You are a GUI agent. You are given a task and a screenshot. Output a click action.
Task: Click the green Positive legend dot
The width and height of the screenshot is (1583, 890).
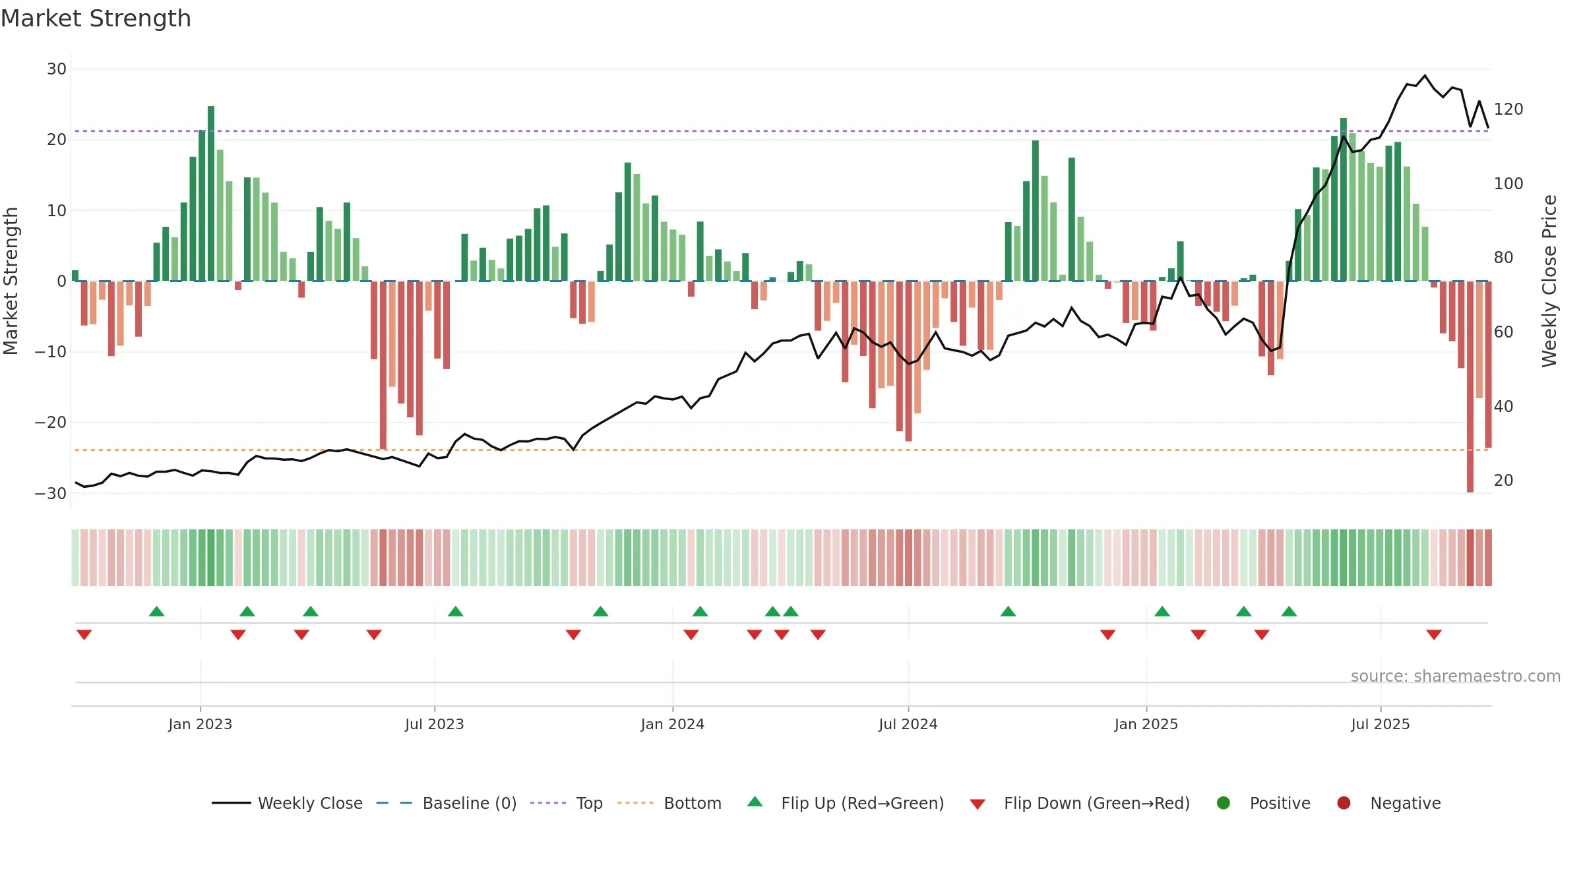tap(1224, 803)
